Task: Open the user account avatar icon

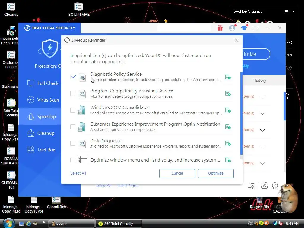Action: click(x=232, y=28)
